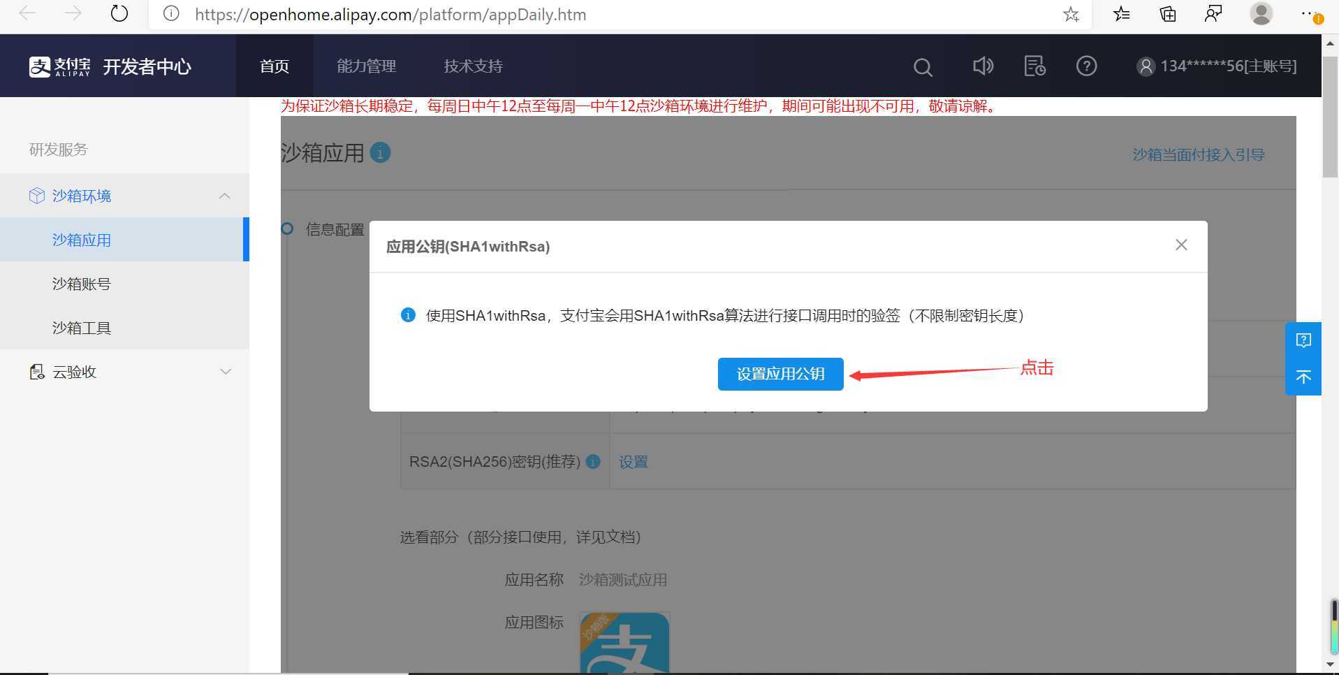Toggle the favorites star in address bar
Image resolution: width=1339 pixels, height=675 pixels.
[1071, 14]
